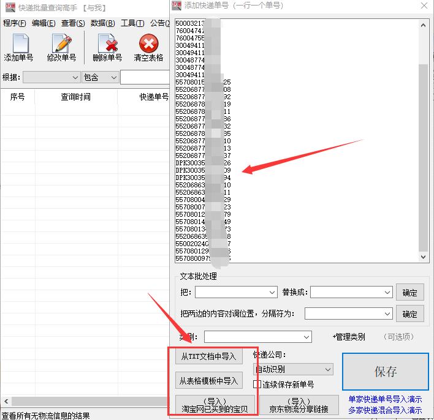Click the tracking number list vertical scrollbar
Screen dimensions: 434x420
424,153
